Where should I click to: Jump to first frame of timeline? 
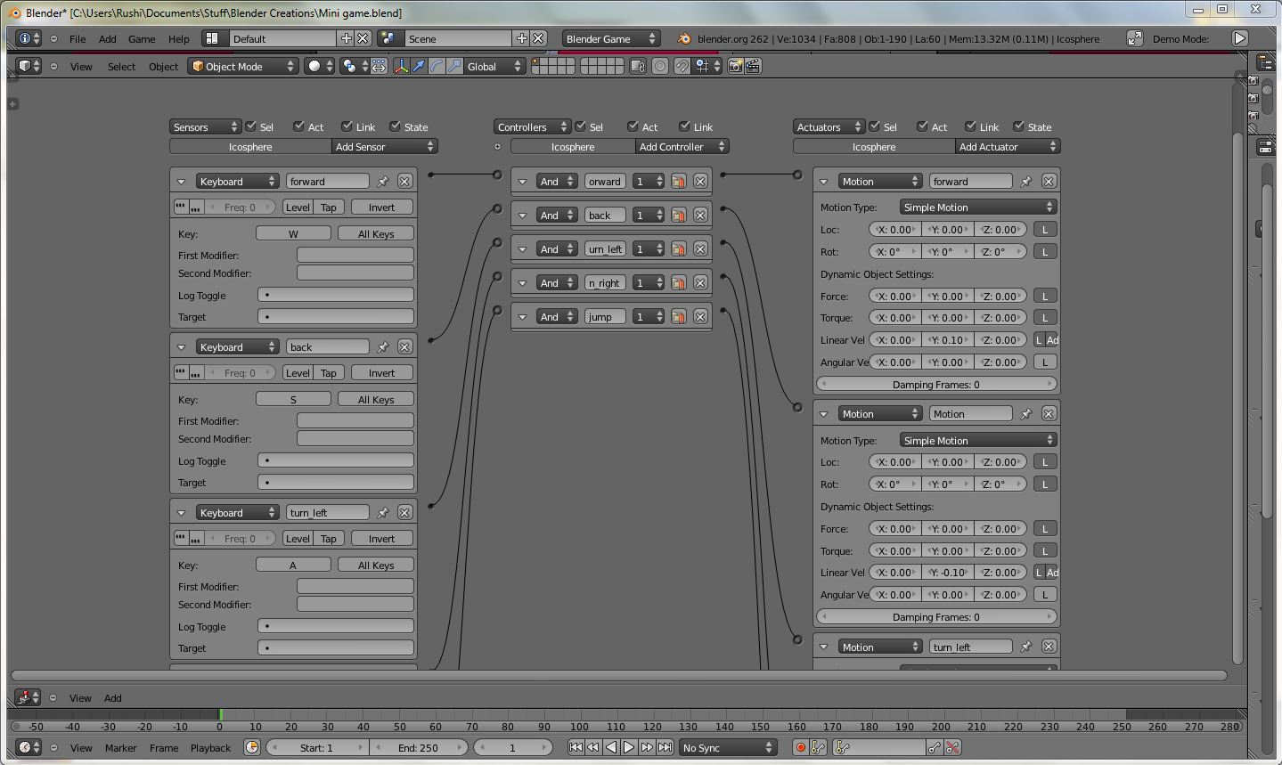576,747
